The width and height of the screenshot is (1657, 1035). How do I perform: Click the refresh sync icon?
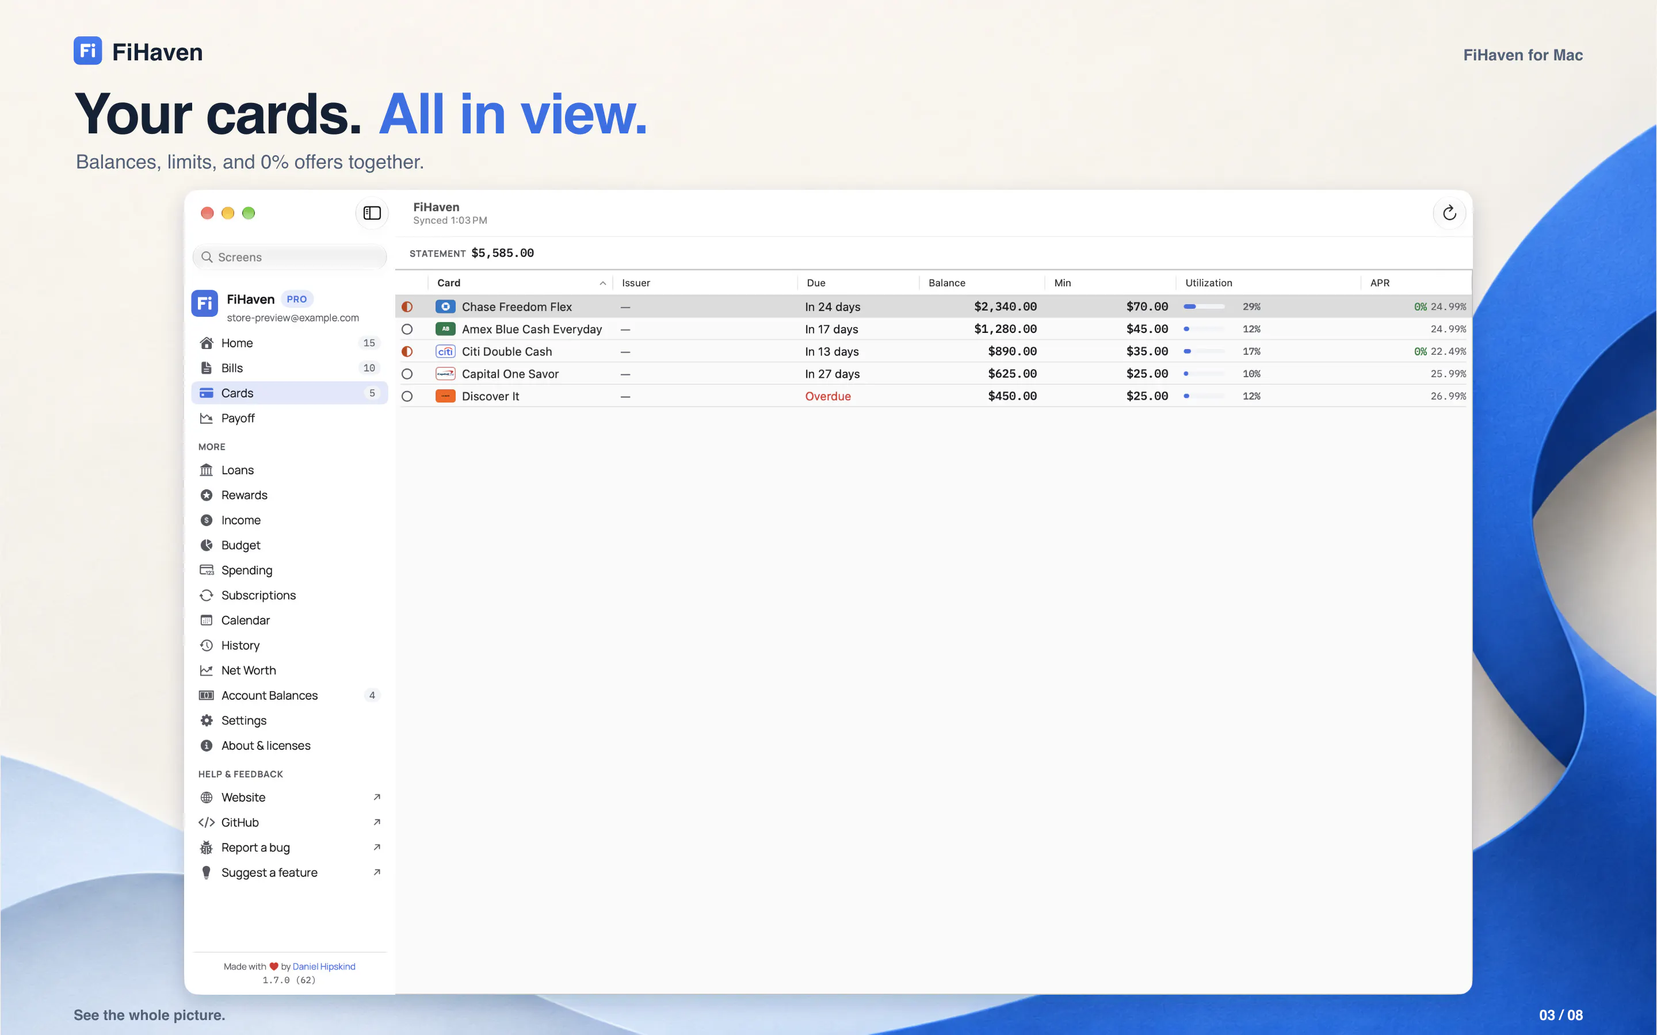(1449, 213)
